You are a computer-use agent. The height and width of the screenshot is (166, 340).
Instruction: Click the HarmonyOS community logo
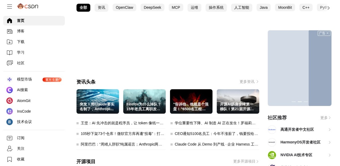coord(272,142)
